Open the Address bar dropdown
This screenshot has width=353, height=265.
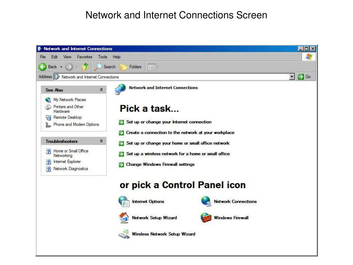[x=292, y=77]
